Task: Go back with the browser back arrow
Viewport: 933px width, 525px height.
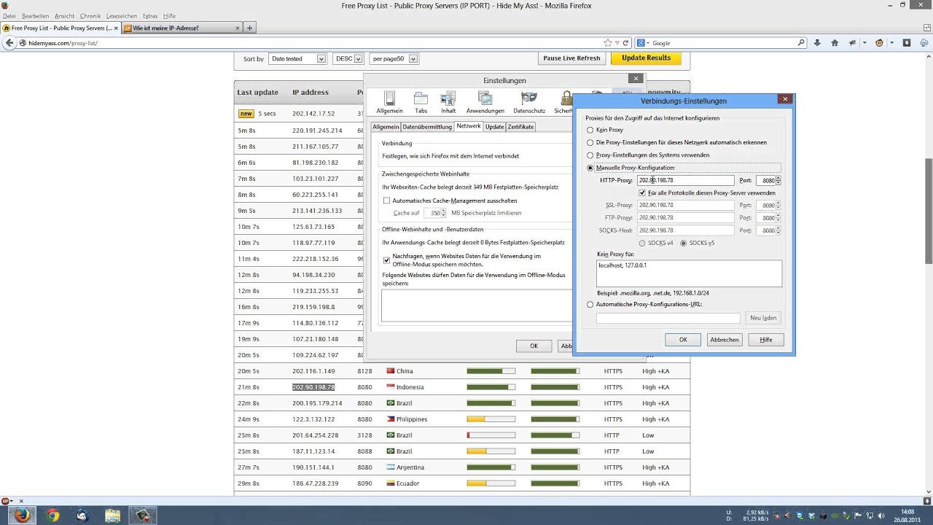Action: click(10, 43)
